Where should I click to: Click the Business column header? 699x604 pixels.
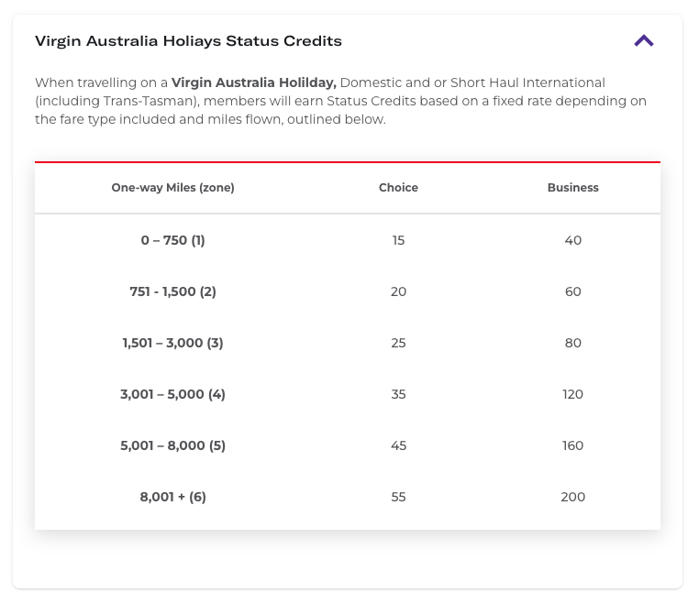pos(572,188)
